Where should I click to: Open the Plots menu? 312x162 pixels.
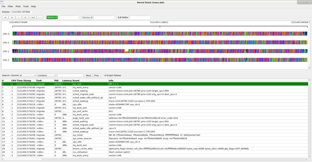[18, 6]
